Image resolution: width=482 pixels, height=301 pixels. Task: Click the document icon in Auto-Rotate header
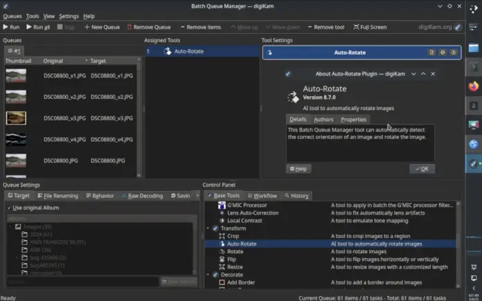(x=431, y=53)
